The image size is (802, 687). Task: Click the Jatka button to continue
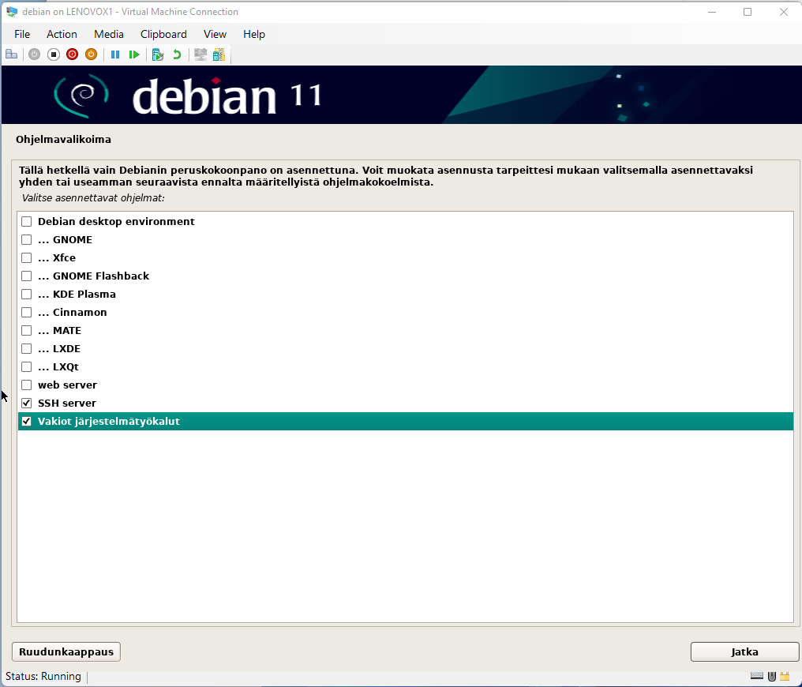pos(744,651)
